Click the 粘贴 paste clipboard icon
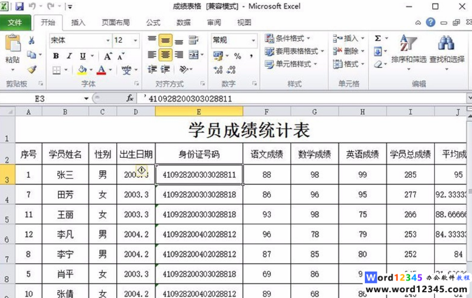The image size is (472, 298). 12,44
